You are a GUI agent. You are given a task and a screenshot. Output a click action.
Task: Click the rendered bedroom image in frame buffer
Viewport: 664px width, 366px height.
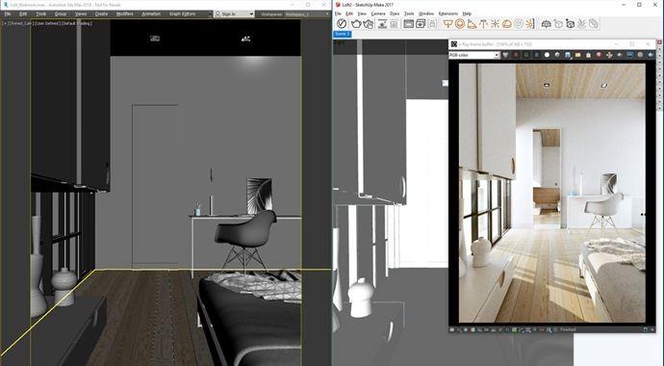tap(552, 193)
